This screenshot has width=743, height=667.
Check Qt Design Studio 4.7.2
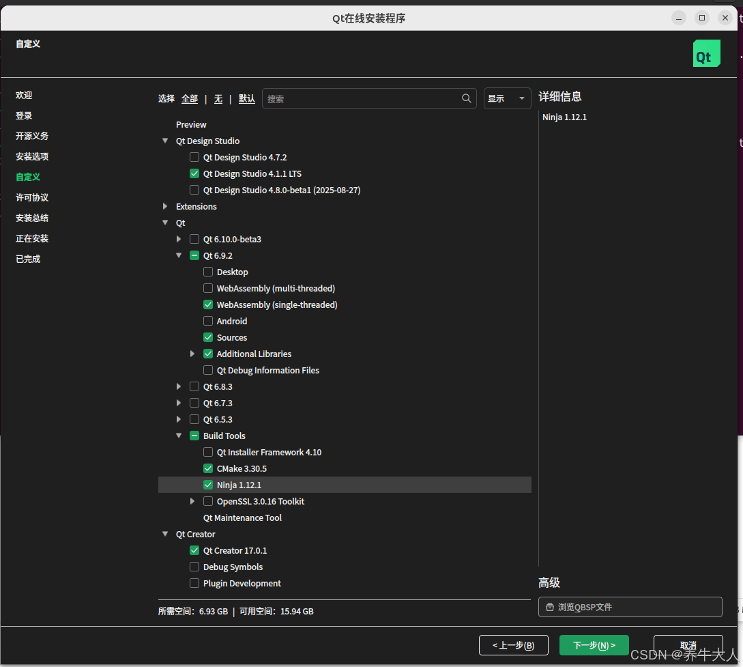click(194, 157)
